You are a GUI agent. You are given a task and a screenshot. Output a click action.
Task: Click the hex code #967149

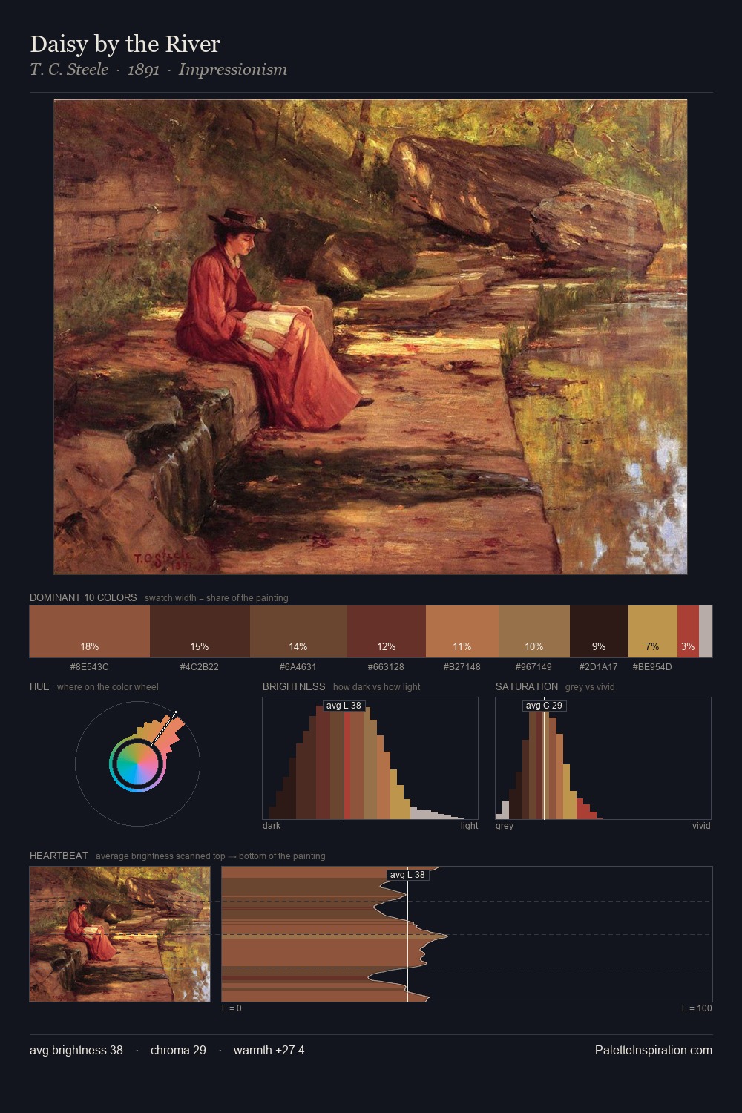534,667
